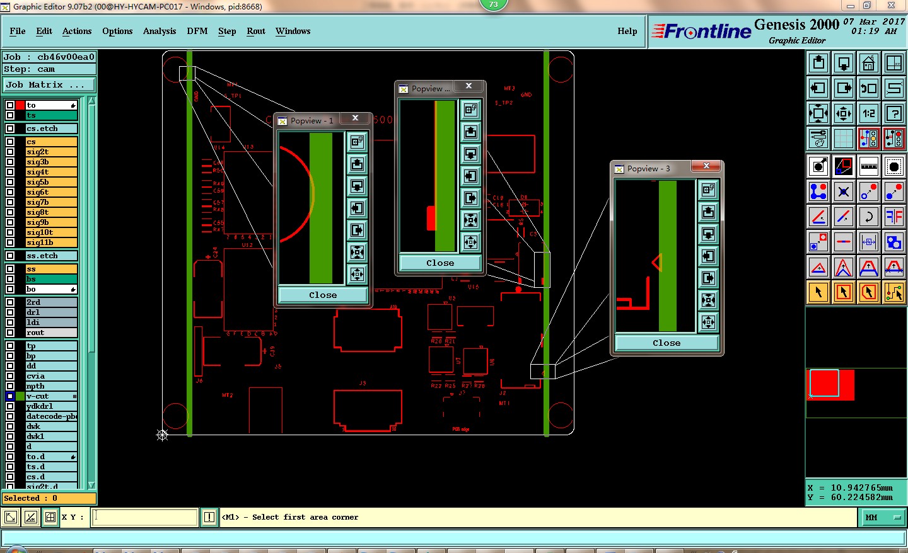Toggle checkbox for layer 'drl'
Viewport: 908px width, 553px height.
(10, 312)
